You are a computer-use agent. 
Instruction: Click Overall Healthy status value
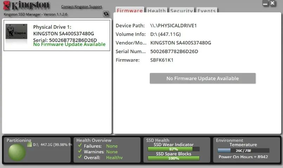114,157
